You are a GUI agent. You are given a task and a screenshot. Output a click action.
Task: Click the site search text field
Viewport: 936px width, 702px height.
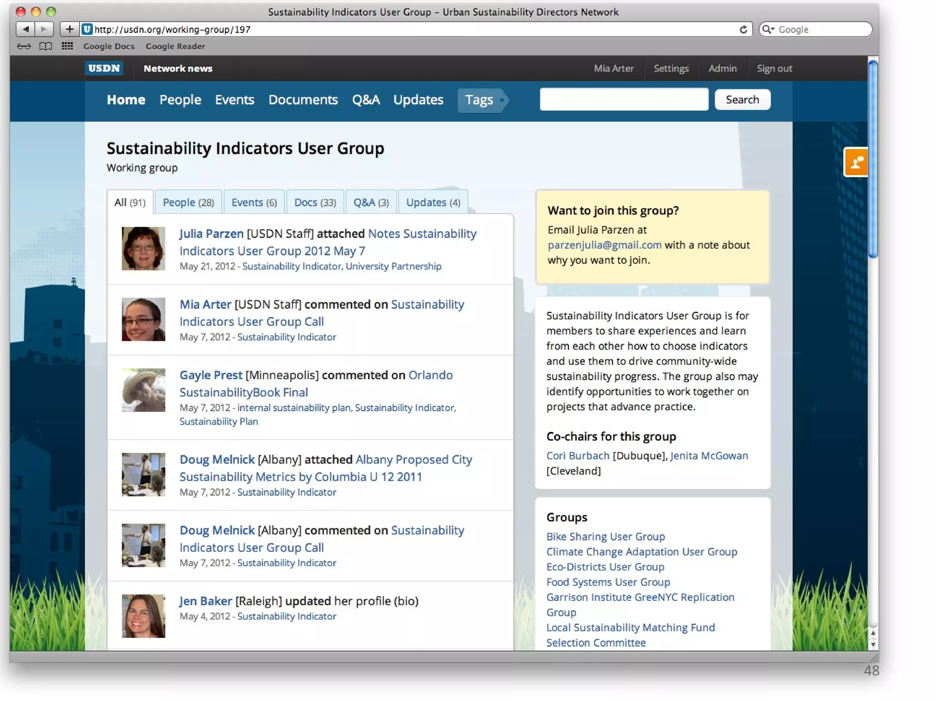pyautogui.click(x=624, y=100)
